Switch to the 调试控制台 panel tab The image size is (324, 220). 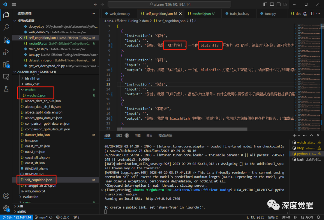click(165, 135)
